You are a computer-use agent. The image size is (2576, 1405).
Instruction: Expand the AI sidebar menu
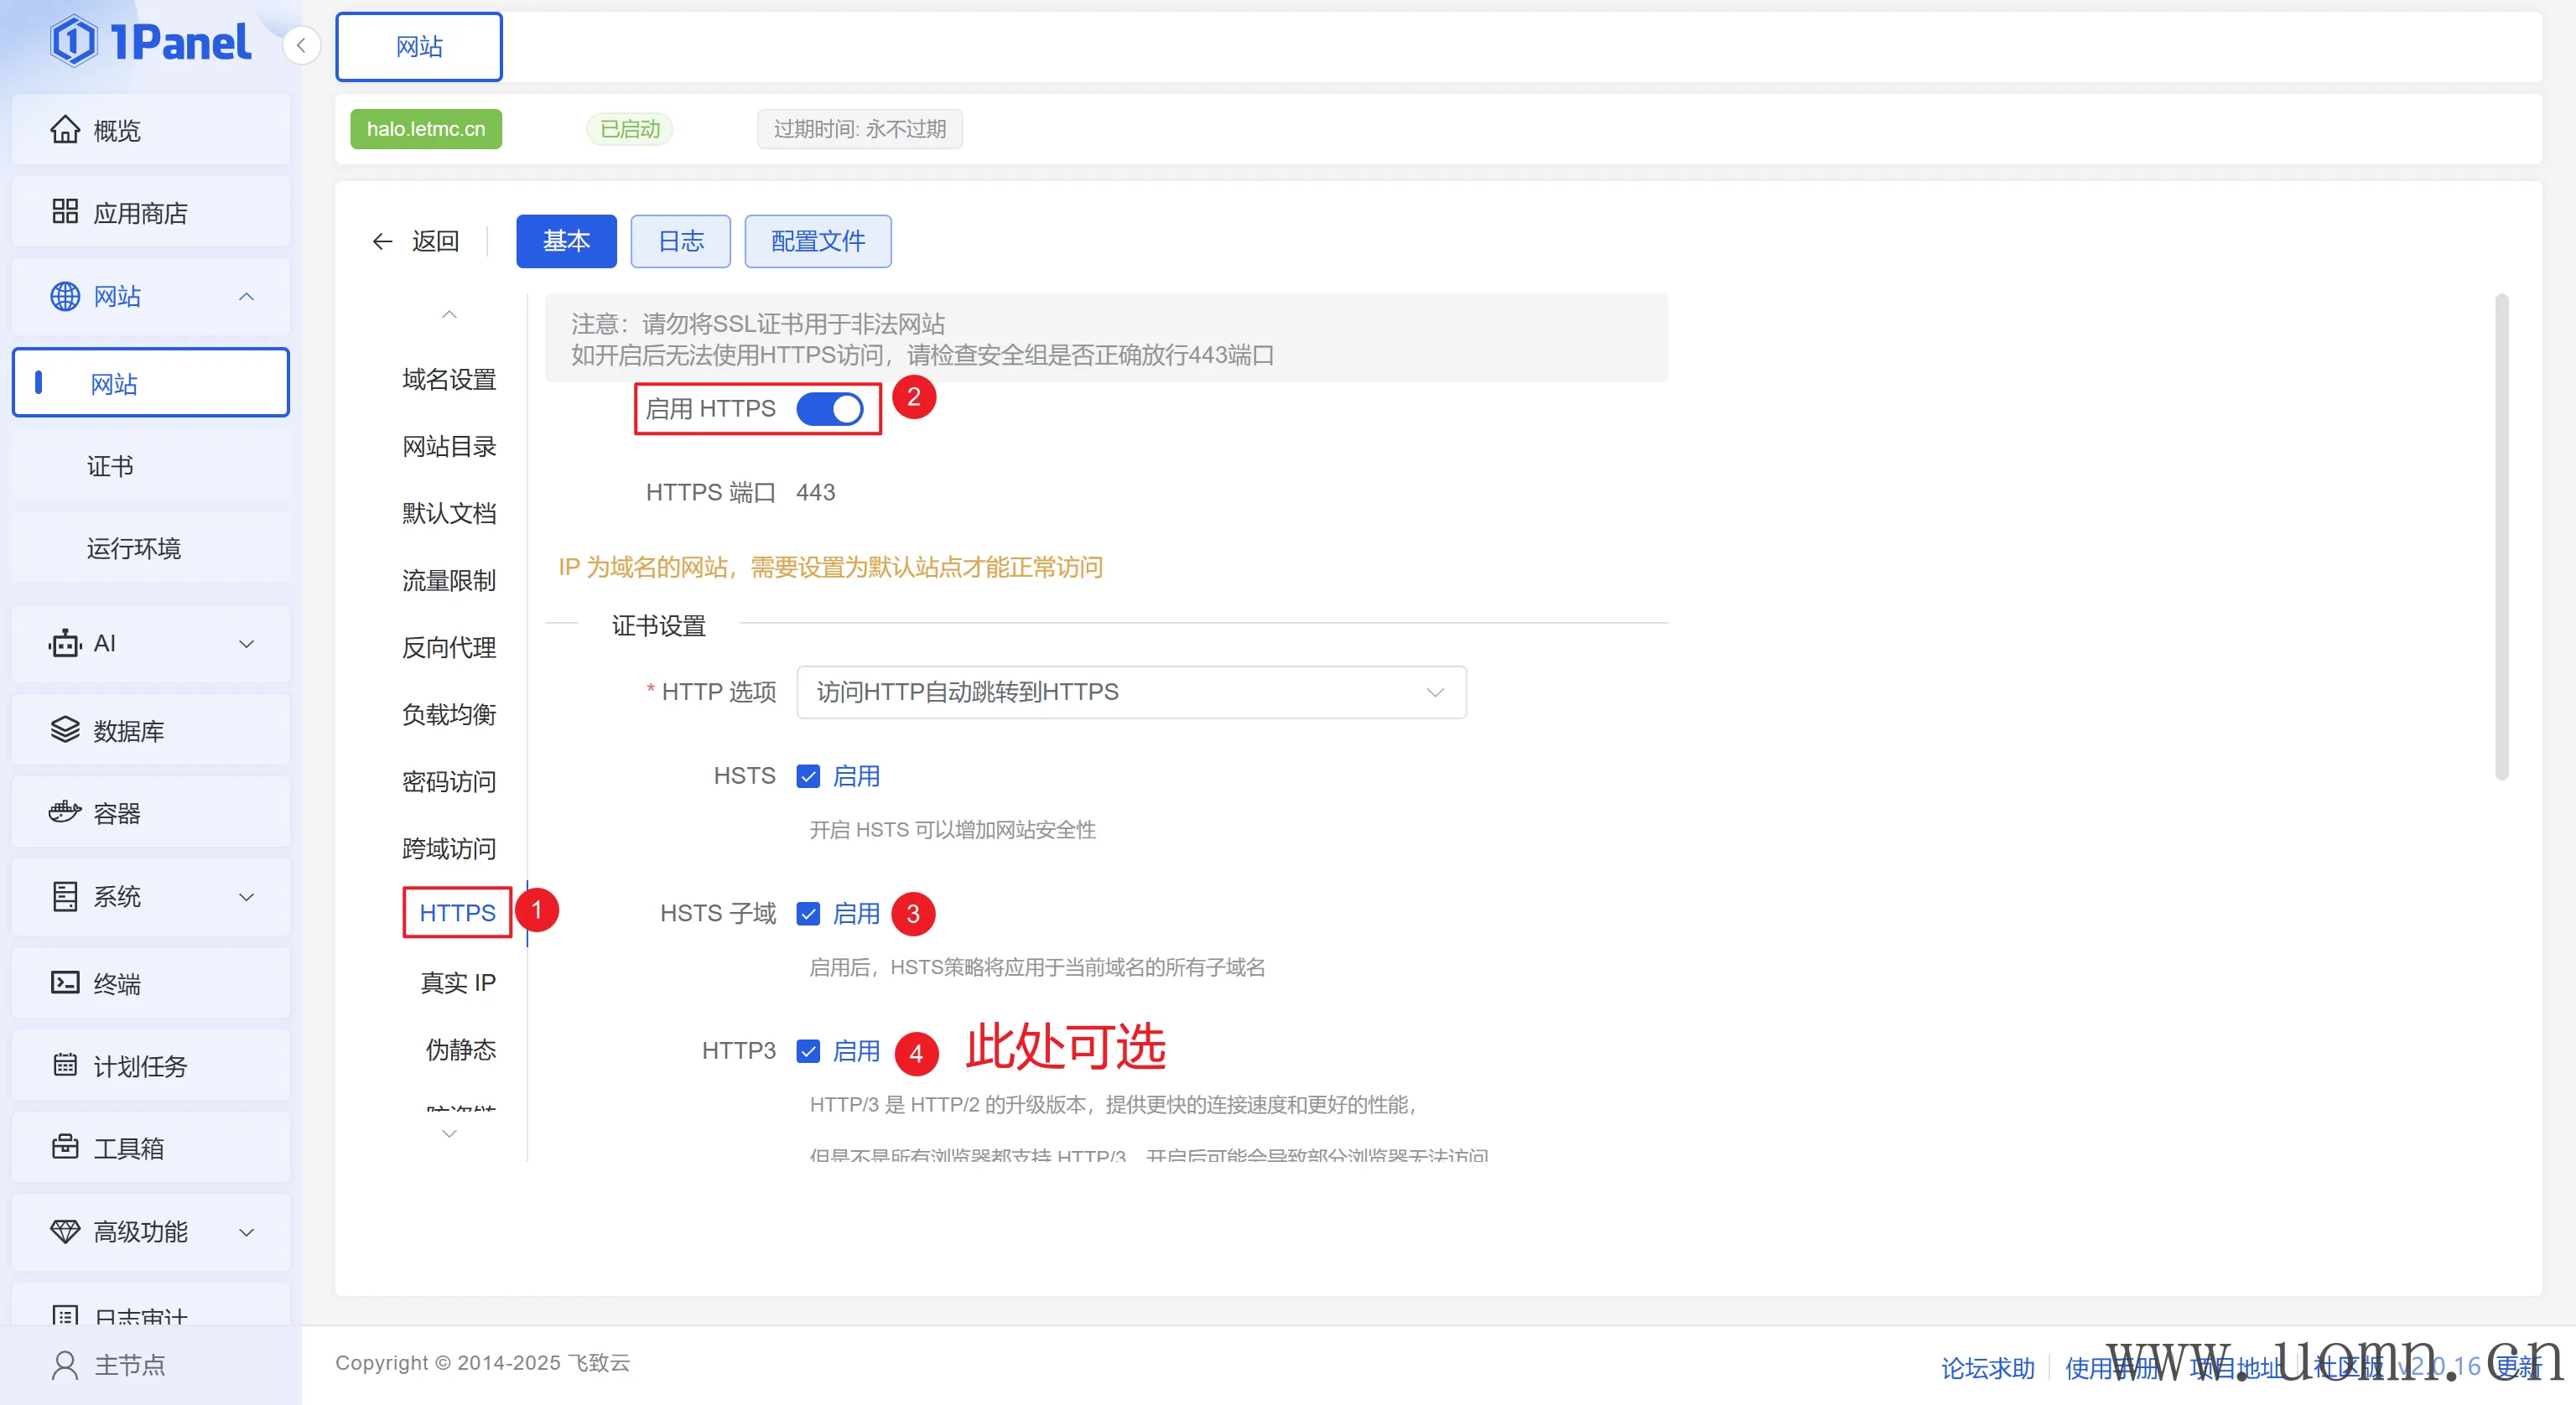(x=150, y=643)
